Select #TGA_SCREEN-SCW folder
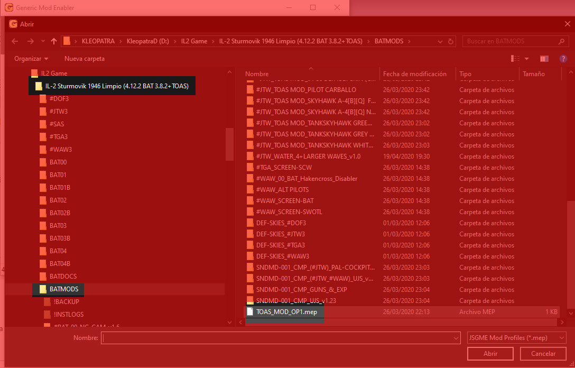 [x=283, y=168]
